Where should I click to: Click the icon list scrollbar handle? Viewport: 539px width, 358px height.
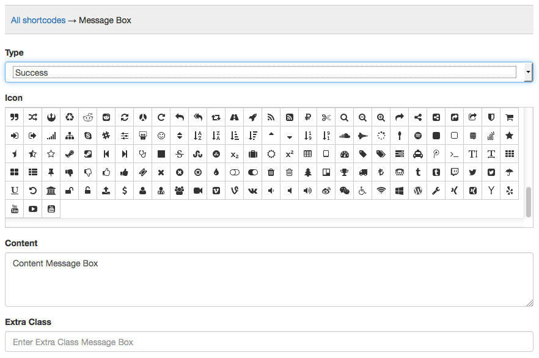coord(529,202)
